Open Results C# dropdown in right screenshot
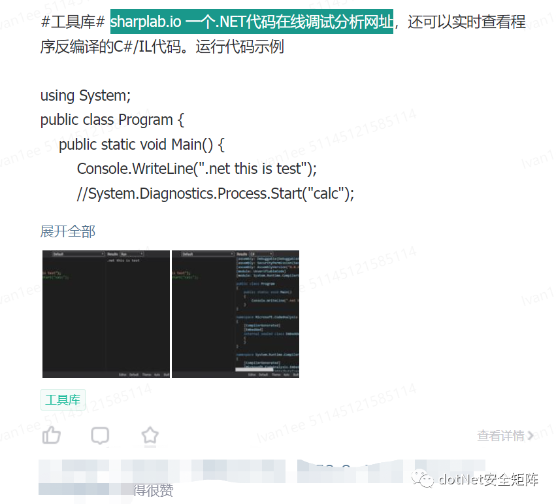 (x=261, y=254)
